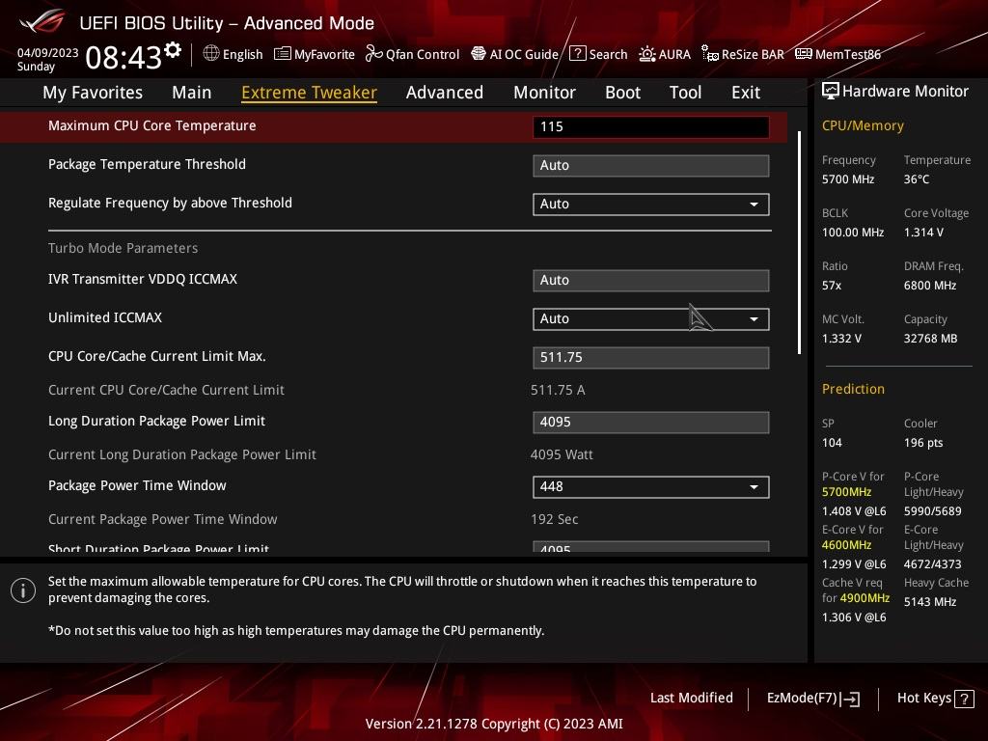Click the Search question mark icon
The image size is (988, 741).
coord(577,54)
